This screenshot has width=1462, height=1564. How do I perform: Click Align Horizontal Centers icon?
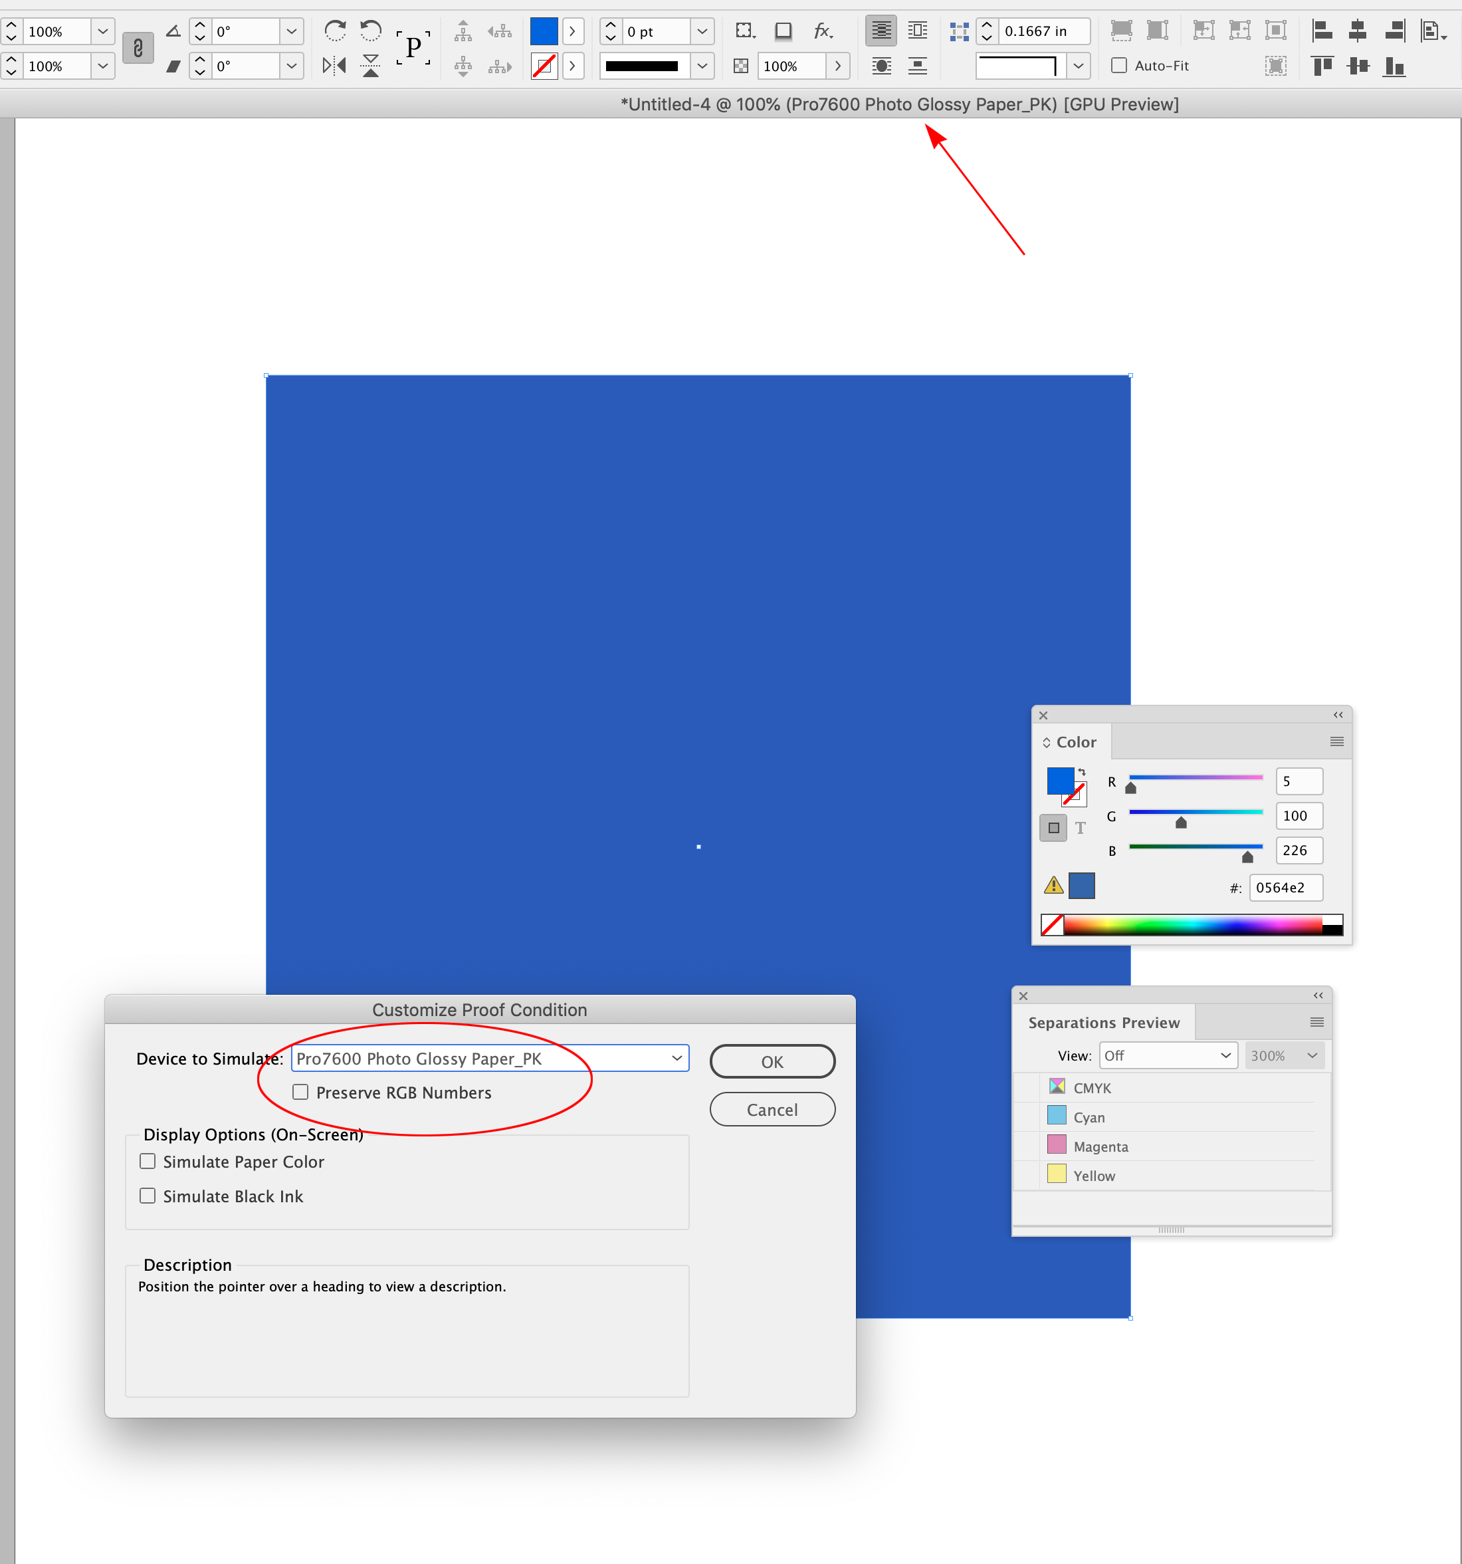click(x=1358, y=31)
